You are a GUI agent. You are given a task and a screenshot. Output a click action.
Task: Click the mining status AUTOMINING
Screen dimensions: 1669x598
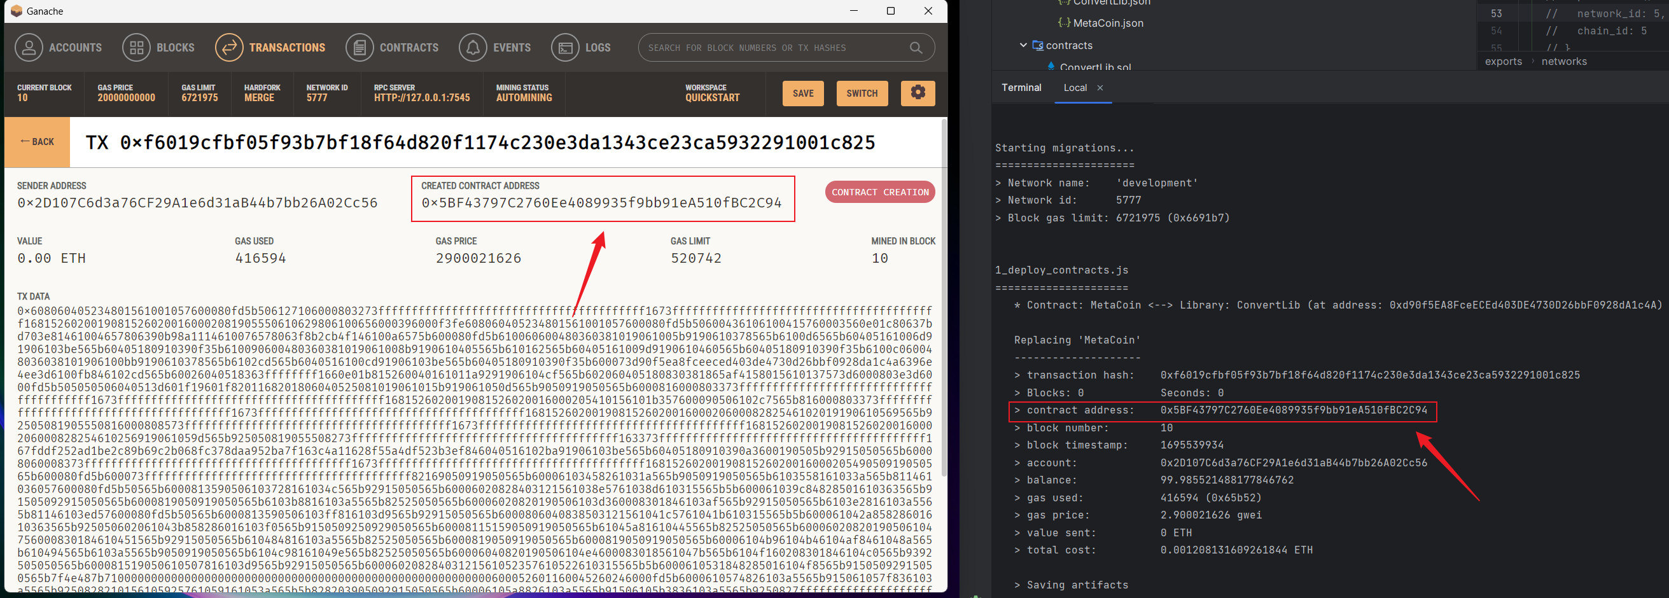524,98
